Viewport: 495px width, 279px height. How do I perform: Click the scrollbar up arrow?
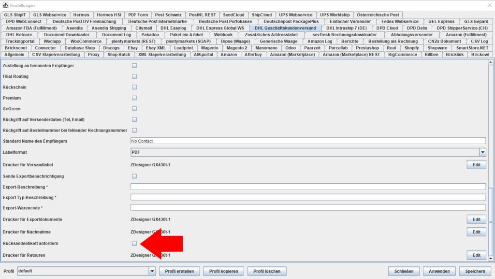pyautogui.click(x=491, y=62)
